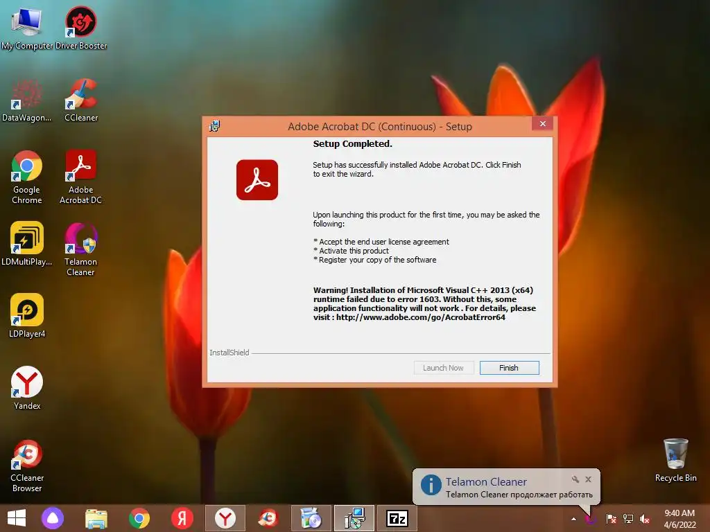
Task: Click the Telamon Cleaner notification title
Action: [x=486, y=482]
